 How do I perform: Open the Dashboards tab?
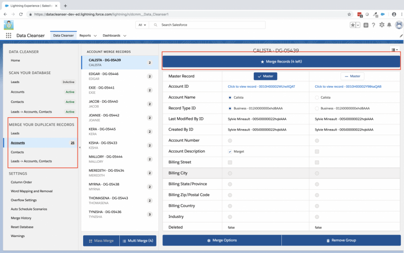pyautogui.click(x=111, y=36)
